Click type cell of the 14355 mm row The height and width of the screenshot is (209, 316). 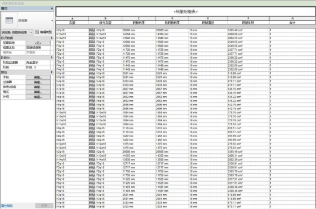(72, 155)
